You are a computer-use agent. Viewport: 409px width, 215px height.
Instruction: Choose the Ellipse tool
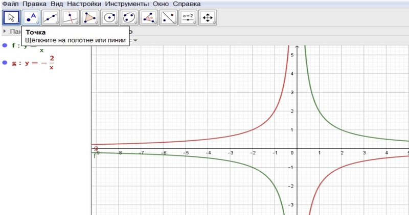point(129,18)
